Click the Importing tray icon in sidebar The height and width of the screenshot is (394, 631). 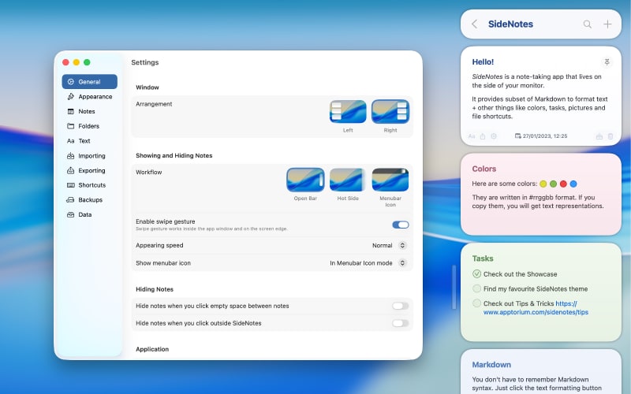[70, 155]
